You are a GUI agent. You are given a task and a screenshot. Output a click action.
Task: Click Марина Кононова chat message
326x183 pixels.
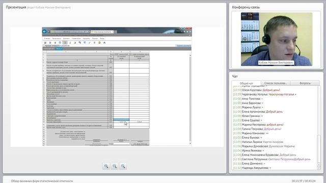click(251, 133)
